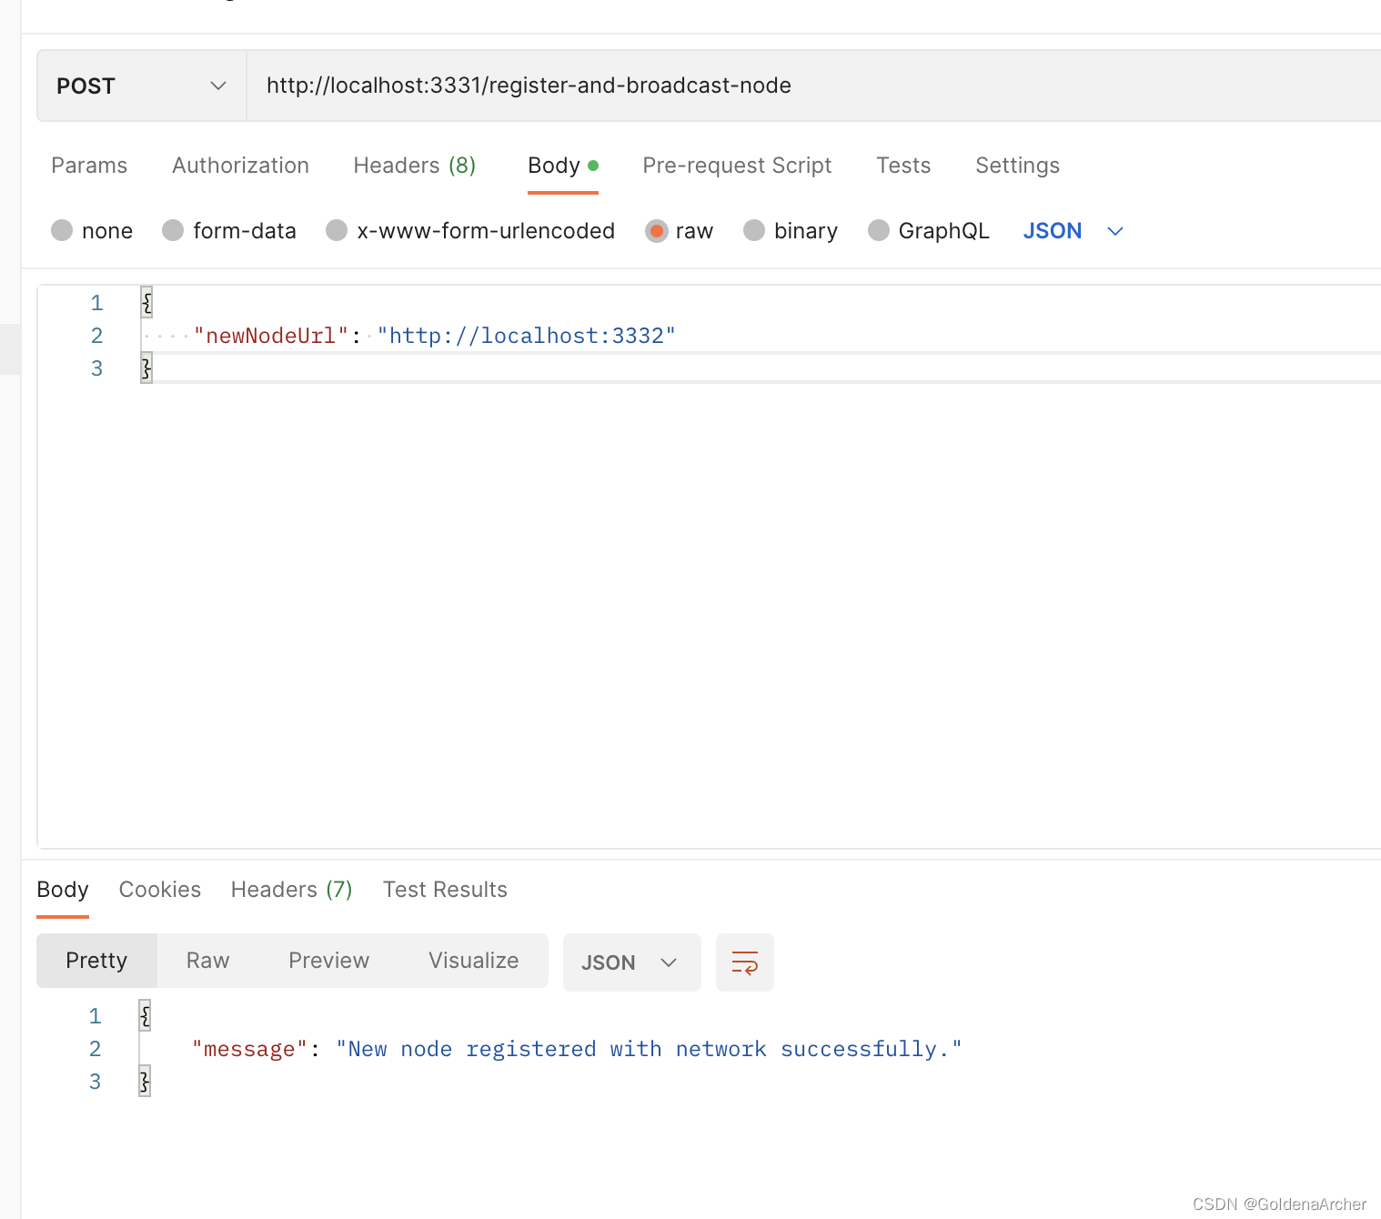The image size is (1381, 1219).
Task: Select the binary body type
Action: tap(790, 231)
